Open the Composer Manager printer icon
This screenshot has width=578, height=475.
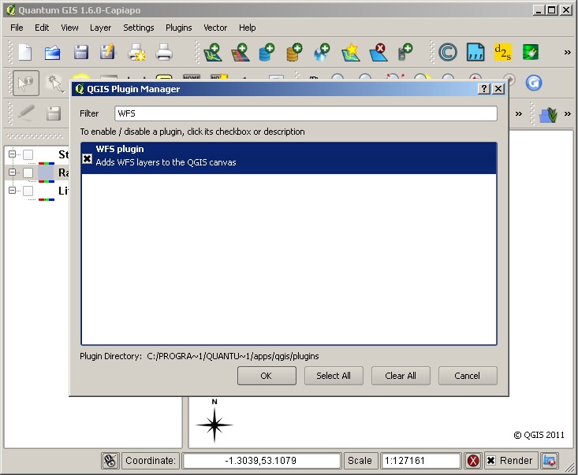pyautogui.click(x=164, y=52)
